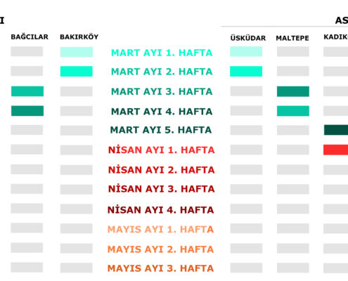
Task: Select Bağcılar Mart 4. Hafta dark green cell
Action: click(x=27, y=111)
